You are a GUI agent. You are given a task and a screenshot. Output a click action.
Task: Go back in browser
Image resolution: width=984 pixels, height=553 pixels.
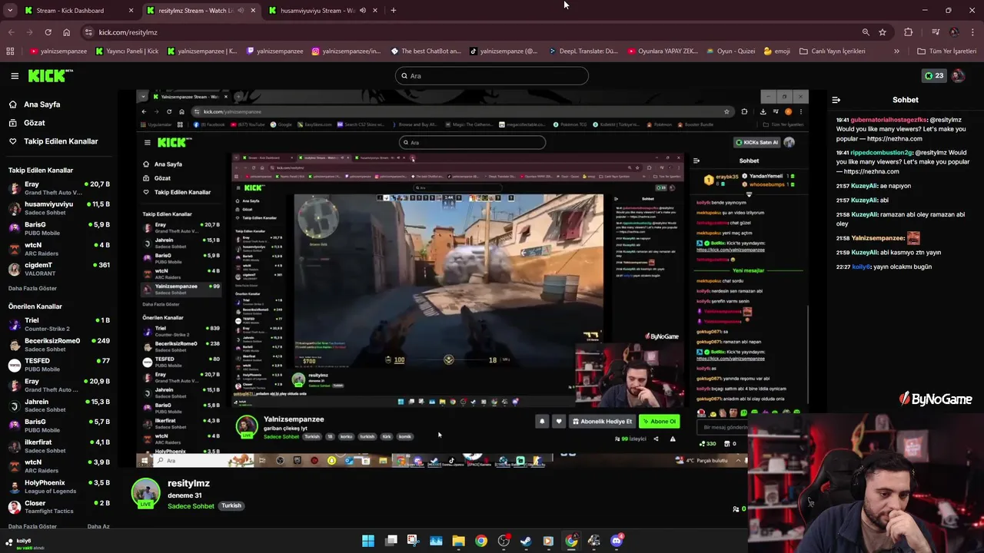pos(11,32)
